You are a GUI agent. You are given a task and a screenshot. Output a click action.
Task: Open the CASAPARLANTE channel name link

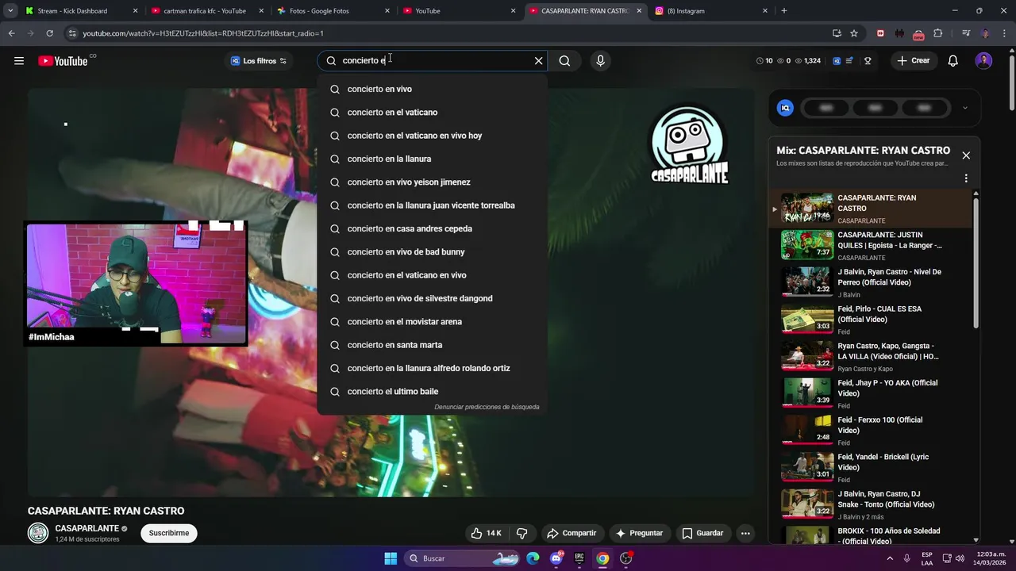[87, 528]
